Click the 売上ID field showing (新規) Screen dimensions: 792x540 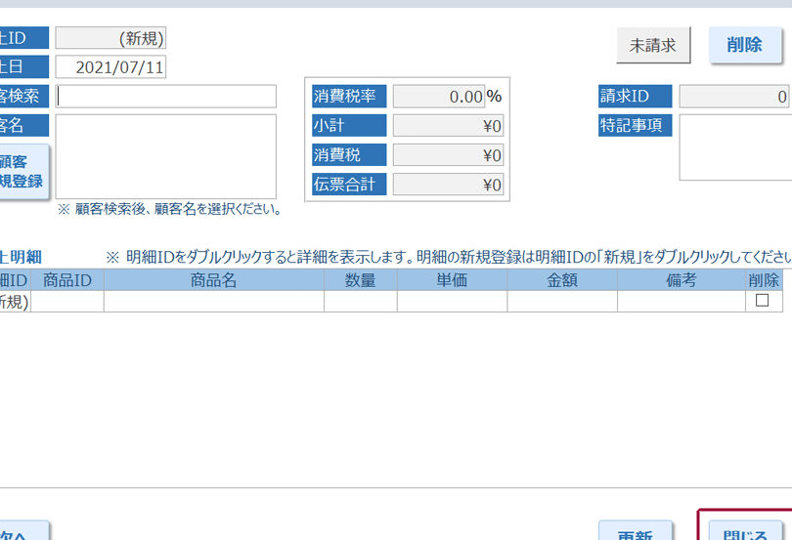110,38
